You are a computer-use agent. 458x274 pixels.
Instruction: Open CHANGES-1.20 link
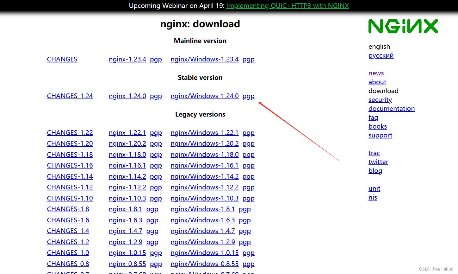[70, 143]
